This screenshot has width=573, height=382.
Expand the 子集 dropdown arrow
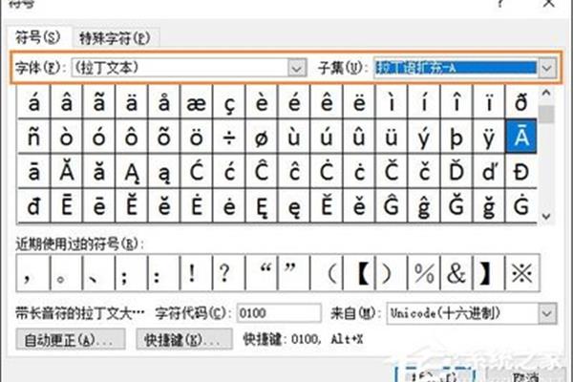[546, 68]
